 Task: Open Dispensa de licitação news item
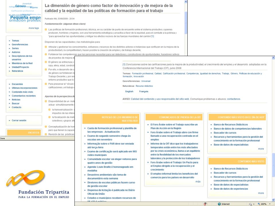click(x=111, y=192)
